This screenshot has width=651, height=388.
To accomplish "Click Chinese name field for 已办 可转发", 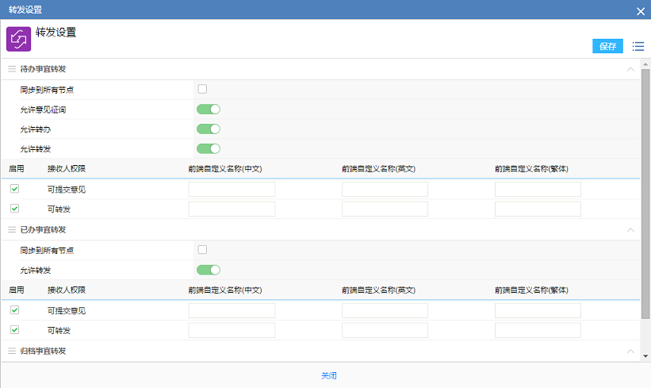I will [232, 330].
